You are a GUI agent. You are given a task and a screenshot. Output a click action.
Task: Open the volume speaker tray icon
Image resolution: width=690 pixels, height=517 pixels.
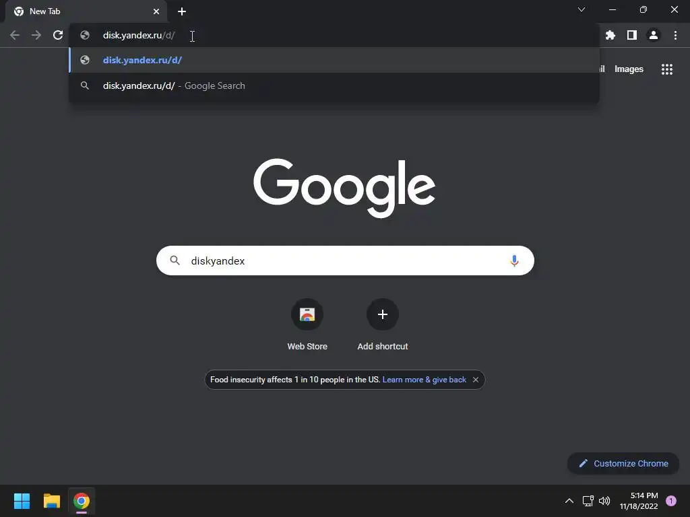(604, 501)
